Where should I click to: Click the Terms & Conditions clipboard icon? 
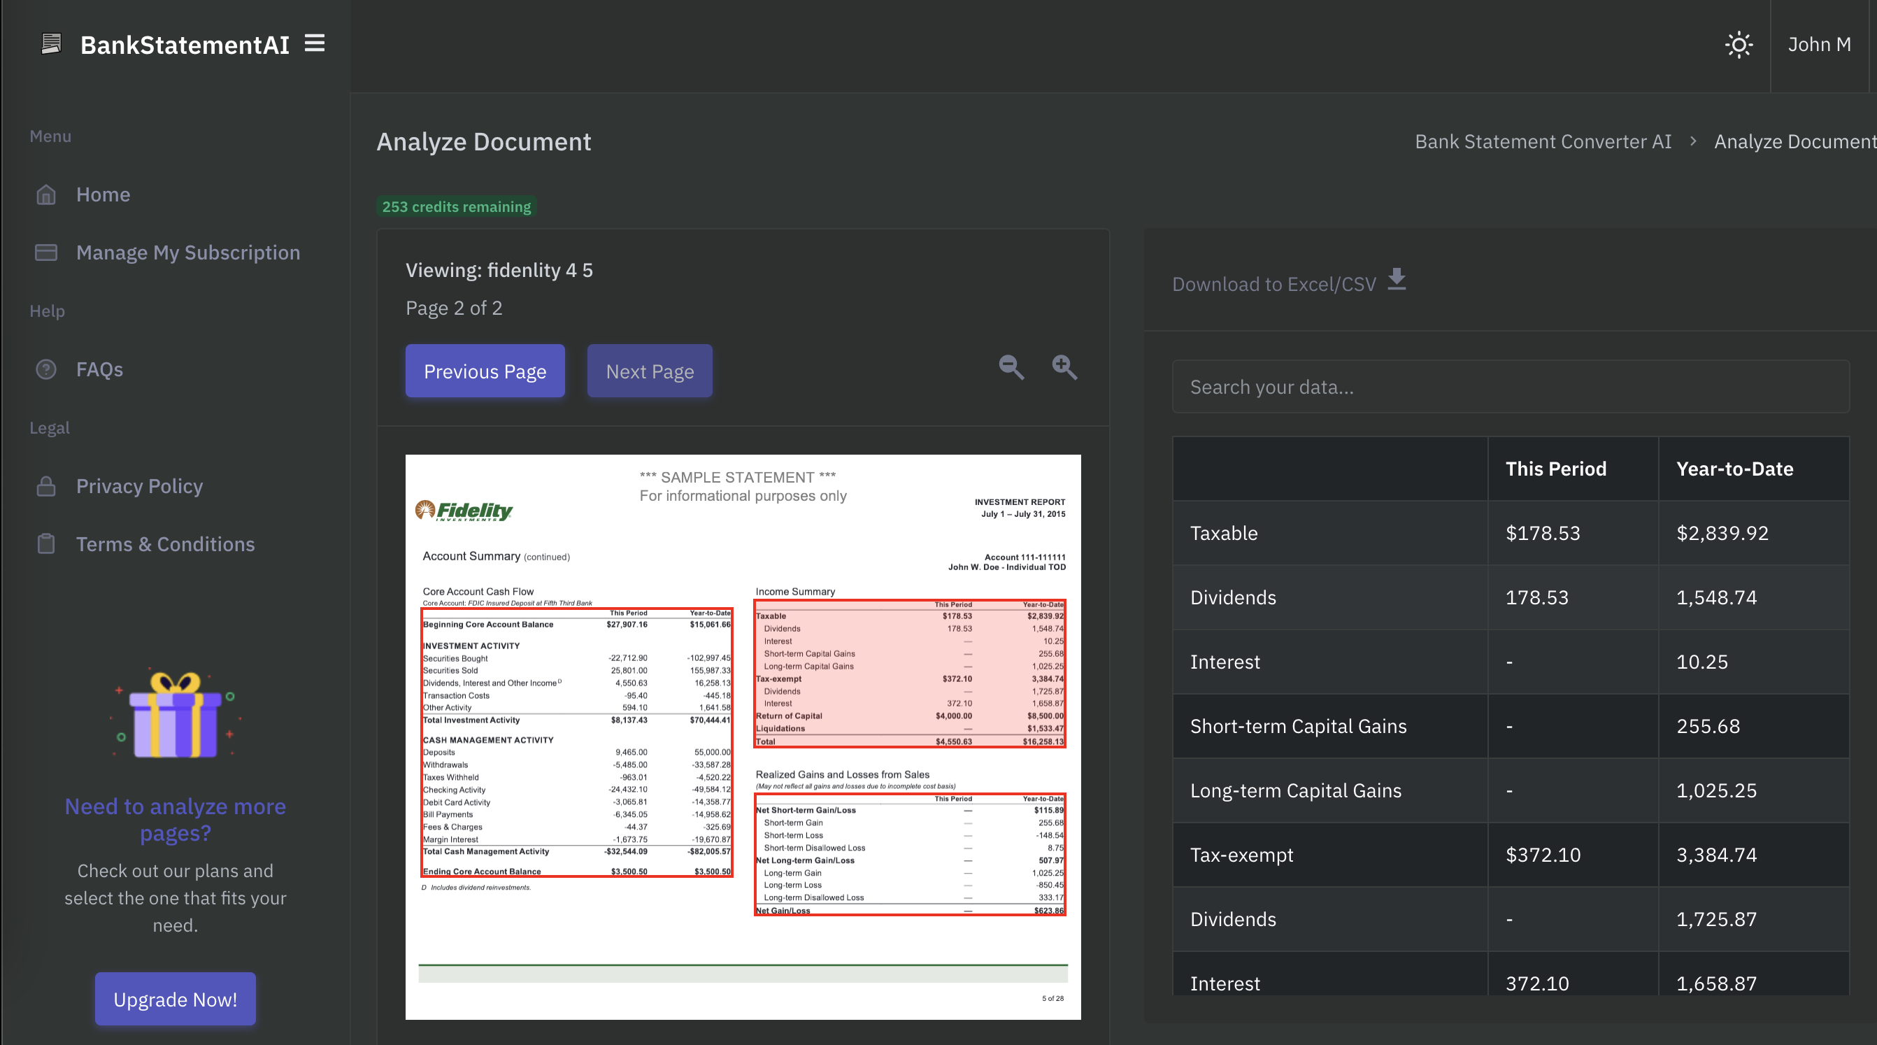coord(46,544)
